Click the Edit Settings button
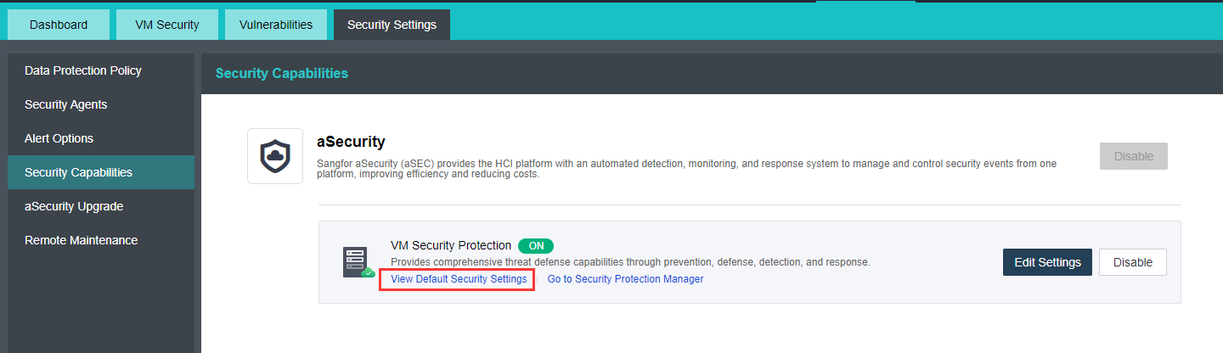Image resolution: width=1223 pixels, height=353 pixels. point(1047,262)
